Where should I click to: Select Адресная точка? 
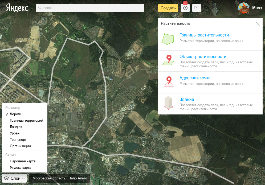[x=195, y=78]
